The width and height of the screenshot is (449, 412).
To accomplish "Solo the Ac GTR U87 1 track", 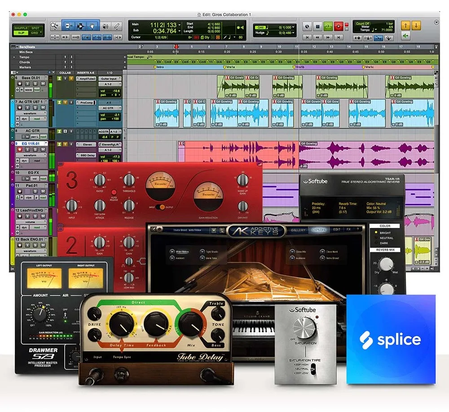I will tap(35, 107).
